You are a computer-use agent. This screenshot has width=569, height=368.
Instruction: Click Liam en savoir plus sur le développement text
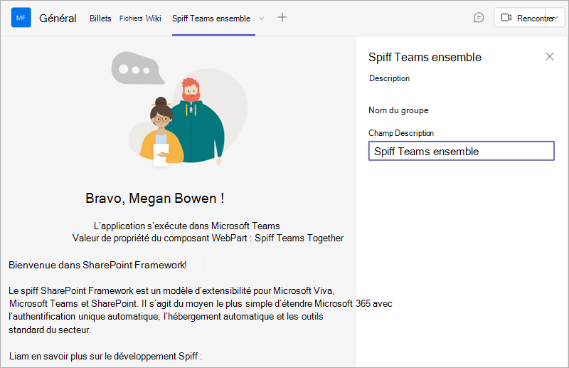point(105,356)
